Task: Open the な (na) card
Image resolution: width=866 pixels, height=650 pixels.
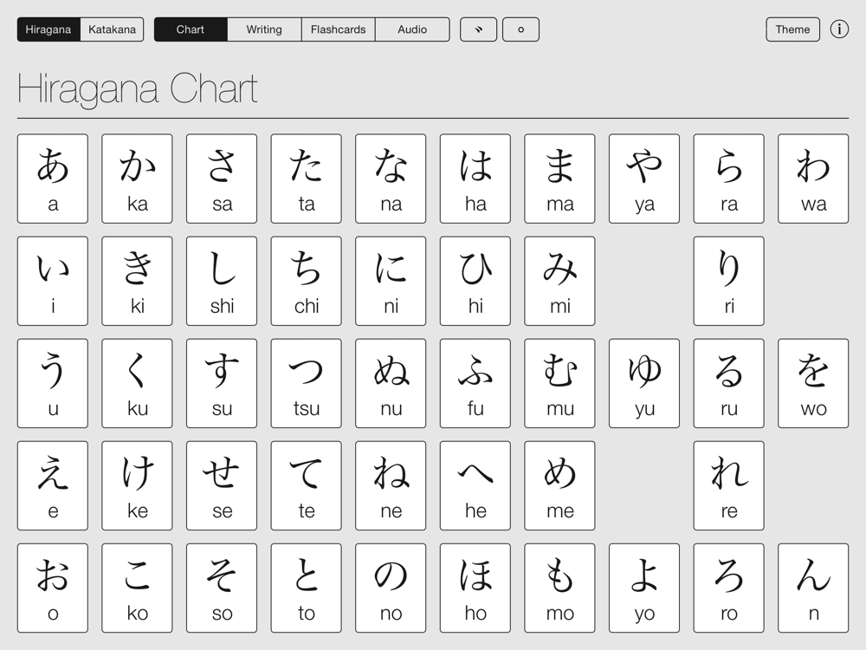Action: [x=391, y=179]
